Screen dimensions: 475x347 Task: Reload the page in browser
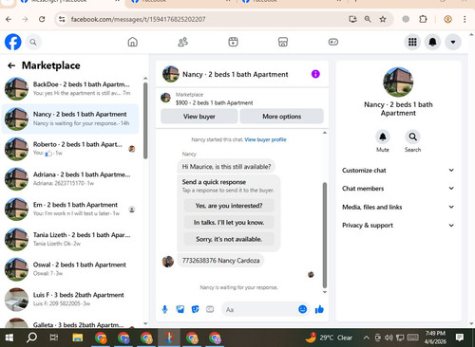click(42, 19)
